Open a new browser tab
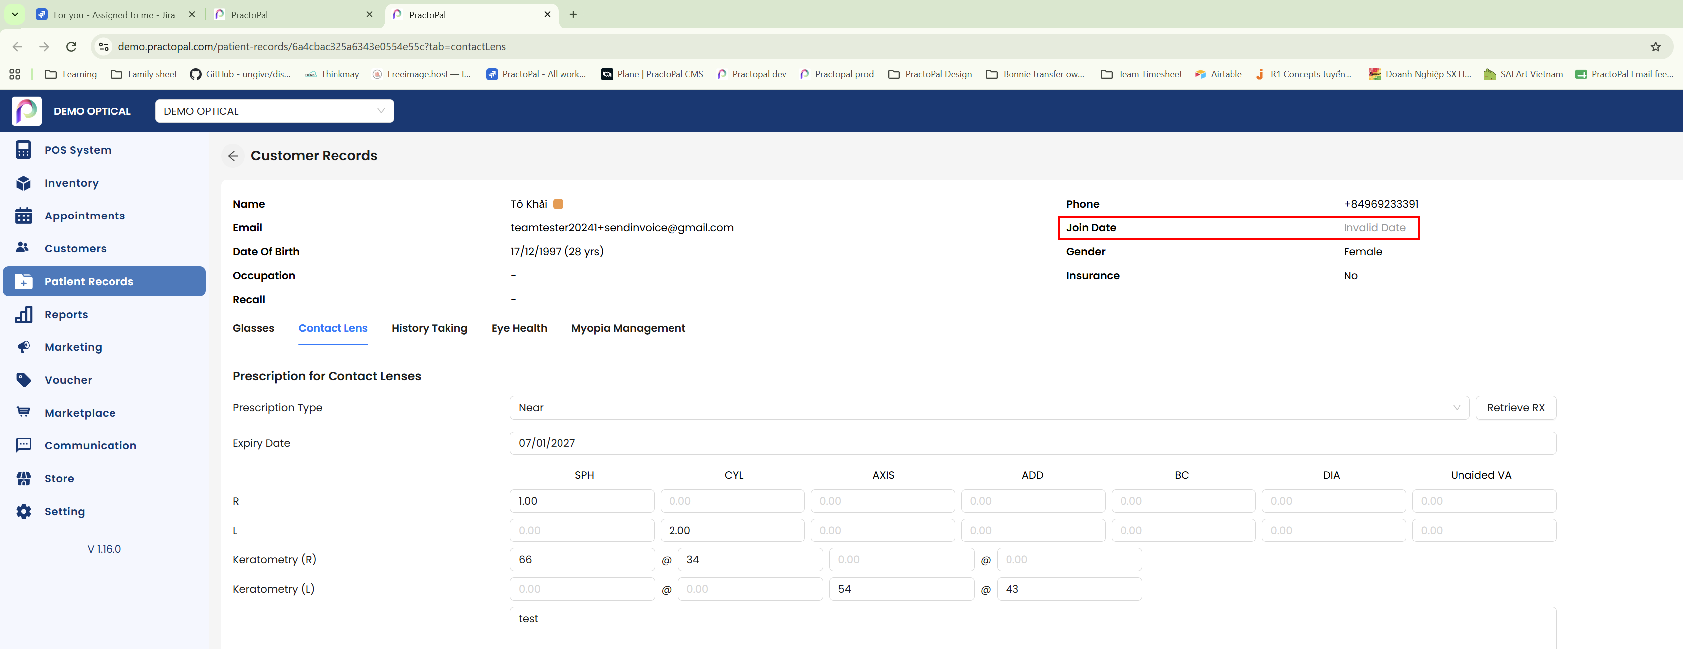This screenshot has width=1683, height=649. click(573, 14)
